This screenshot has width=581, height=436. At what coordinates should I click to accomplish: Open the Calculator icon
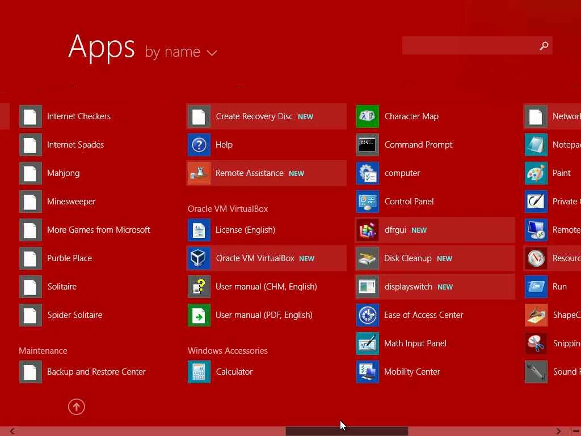[199, 372]
